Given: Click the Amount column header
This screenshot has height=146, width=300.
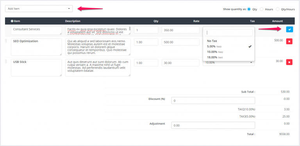Looking at the screenshot, I should pos(277,21).
